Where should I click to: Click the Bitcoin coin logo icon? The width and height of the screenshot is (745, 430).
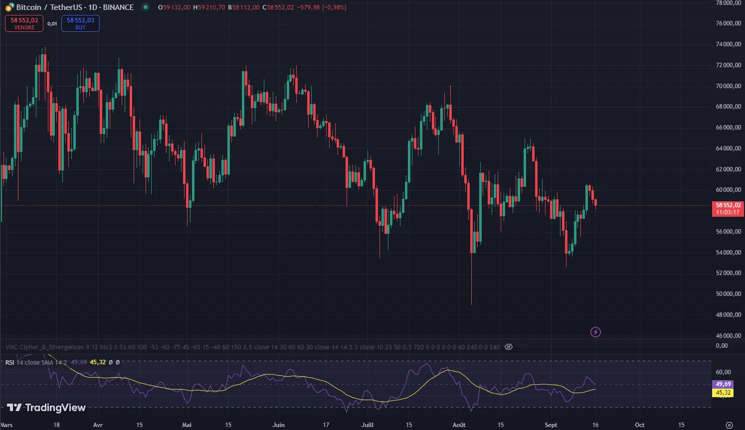pyautogui.click(x=9, y=7)
